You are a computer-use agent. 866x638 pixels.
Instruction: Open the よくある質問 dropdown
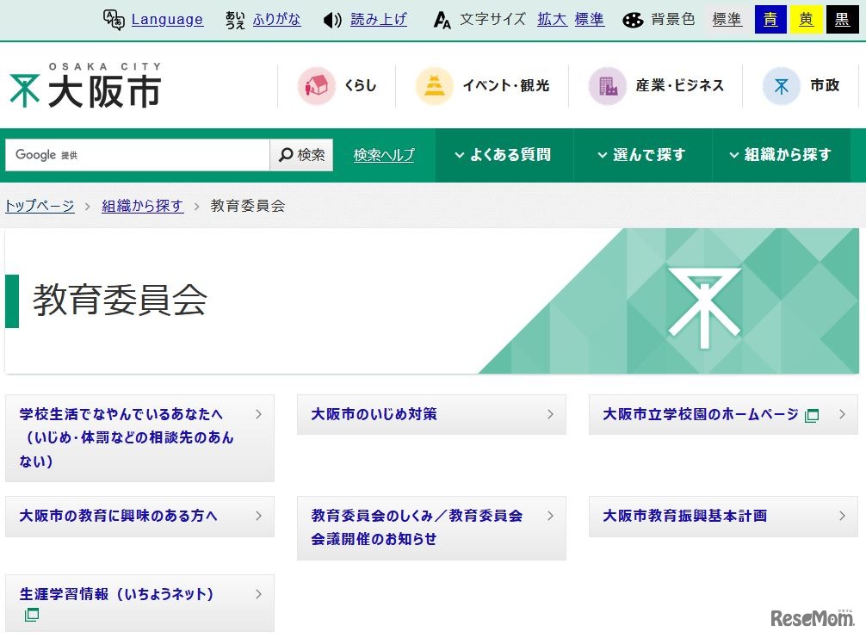pyautogui.click(x=504, y=155)
